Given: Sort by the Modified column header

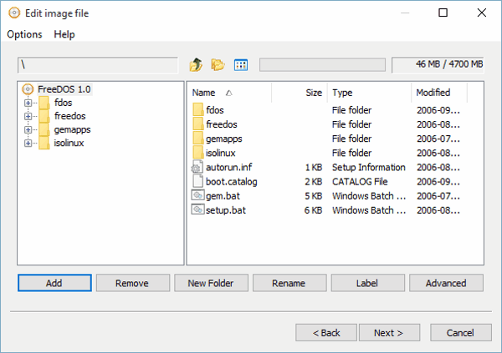Looking at the screenshot, I should pos(439,93).
